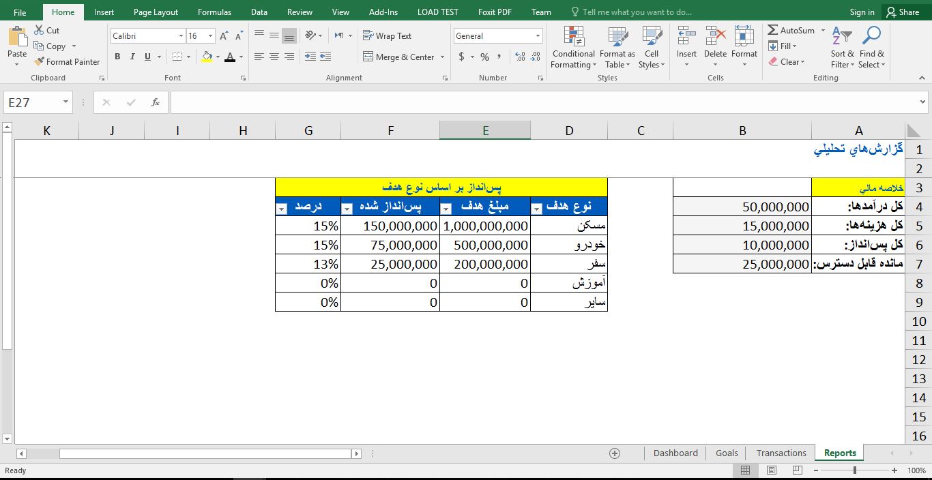
Task: Add a new sheet with plus icon
Action: tap(615, 453)
